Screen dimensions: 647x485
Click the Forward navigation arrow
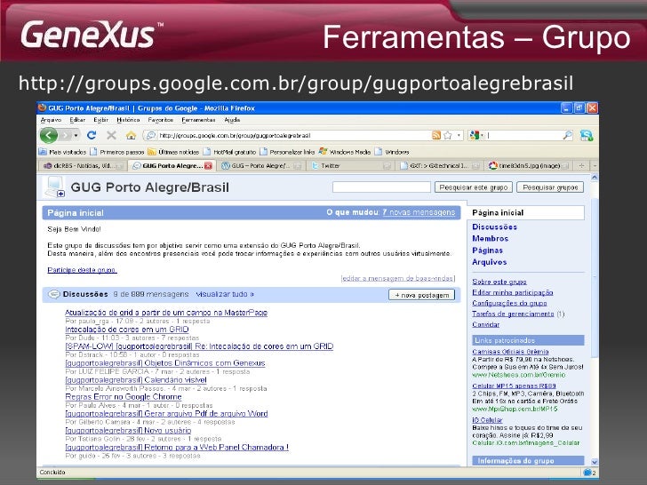pyautogui.click(x=66, y=135)
